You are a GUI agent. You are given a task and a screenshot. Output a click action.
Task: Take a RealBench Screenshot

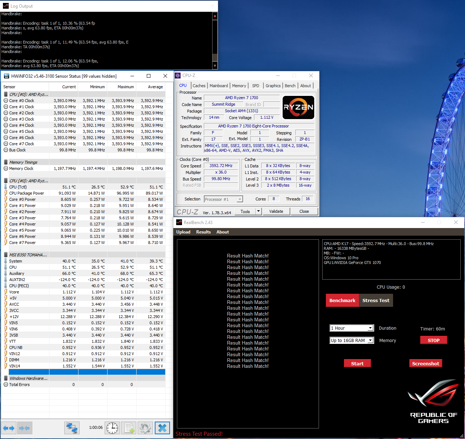pyautogui.click(x=426, y=363)
